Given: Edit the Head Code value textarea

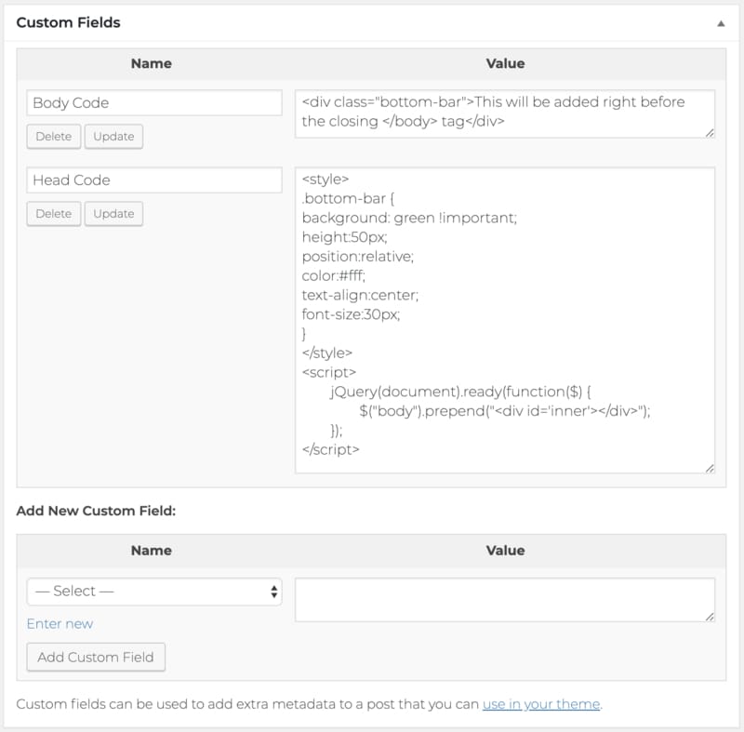Looking at the screenshot, I should (505, 320).
